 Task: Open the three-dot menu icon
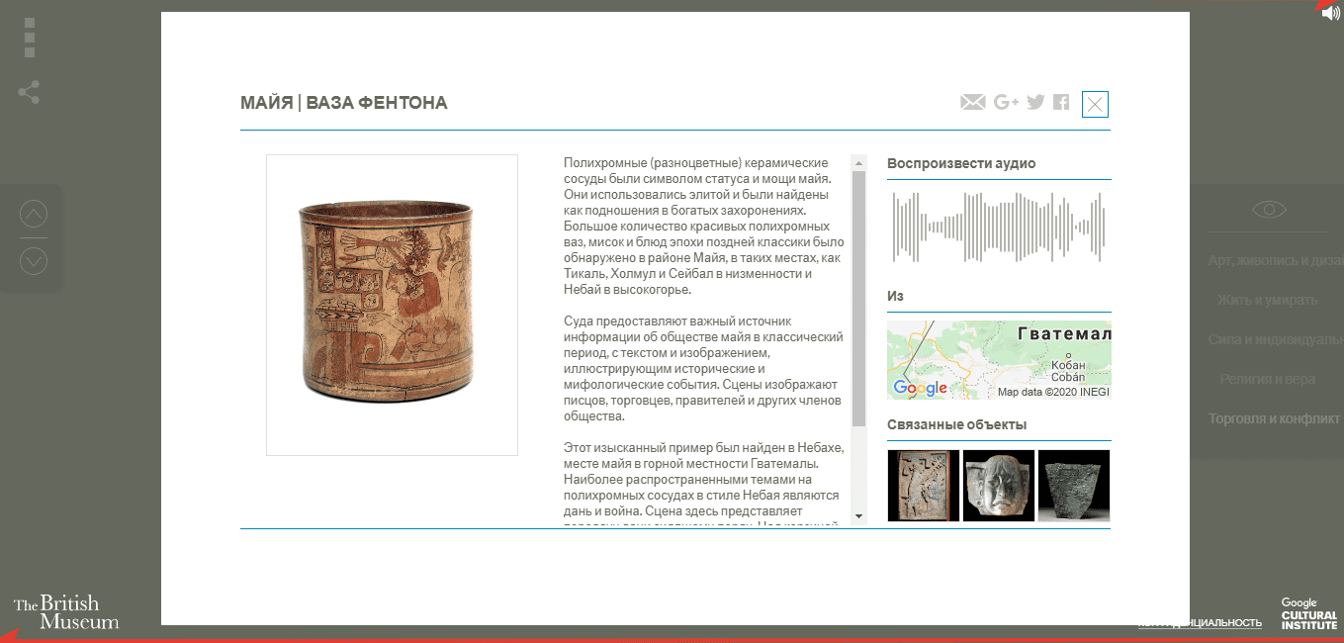(x=30, y=38)
